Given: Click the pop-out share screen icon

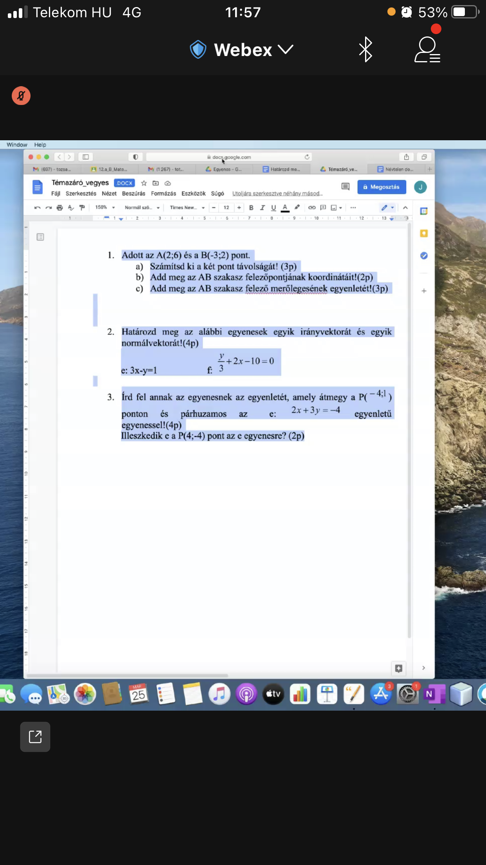Looking at the screenshot, I should [x=35, y=737].
